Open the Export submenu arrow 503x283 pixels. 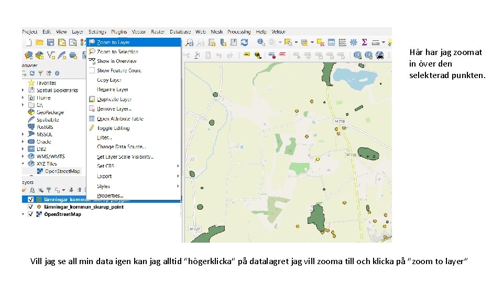point(178,177)
